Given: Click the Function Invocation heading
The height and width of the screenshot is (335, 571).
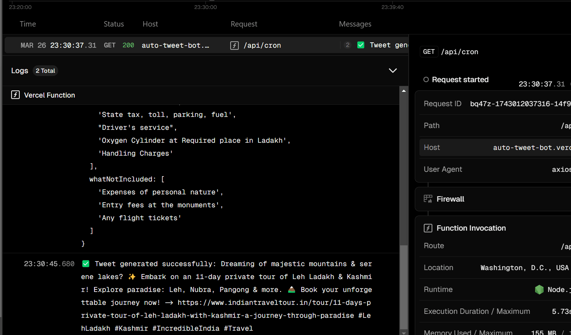Looking at the screenshot, I should click(x=471, y=228).
